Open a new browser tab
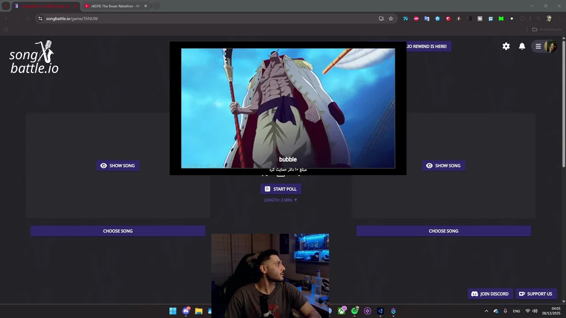 tap(156, 6)
